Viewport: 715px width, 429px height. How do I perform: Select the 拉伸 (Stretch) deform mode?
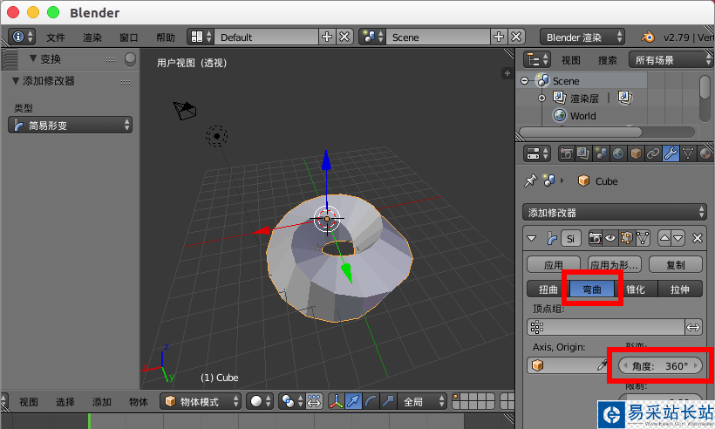tap(680, 289)
